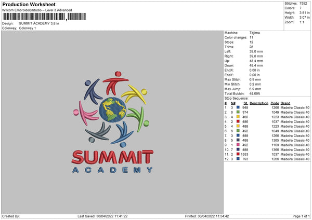This screenshot has width=312, height=220.
Task: Click stitch count '948' in stop row 1
Action: point(245,107)
